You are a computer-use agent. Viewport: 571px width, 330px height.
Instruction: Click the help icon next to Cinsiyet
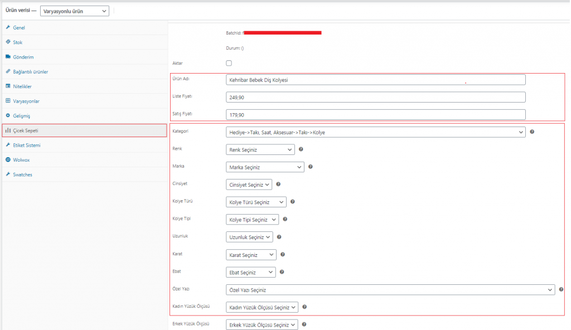[278, 184]
